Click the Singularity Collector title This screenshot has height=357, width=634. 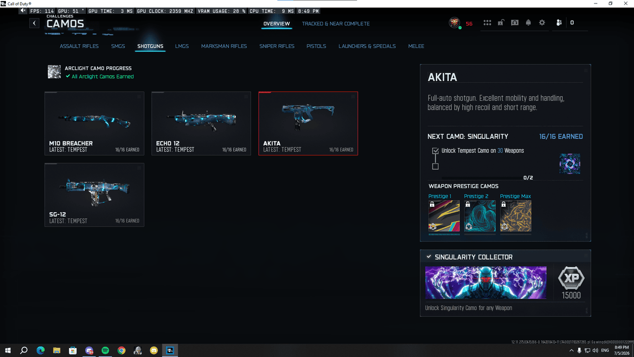point(474,257)
